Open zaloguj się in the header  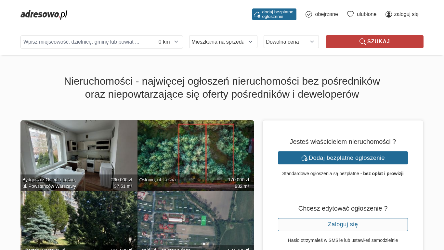(x=406, y=14)
